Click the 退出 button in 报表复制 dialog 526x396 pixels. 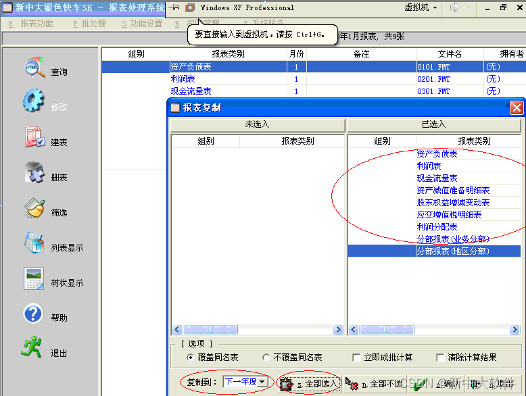tap(493, 384)
